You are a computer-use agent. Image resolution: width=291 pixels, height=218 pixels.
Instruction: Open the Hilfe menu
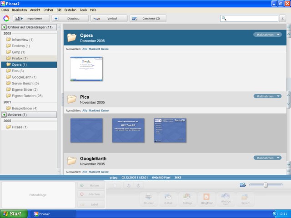click(93, 10)
